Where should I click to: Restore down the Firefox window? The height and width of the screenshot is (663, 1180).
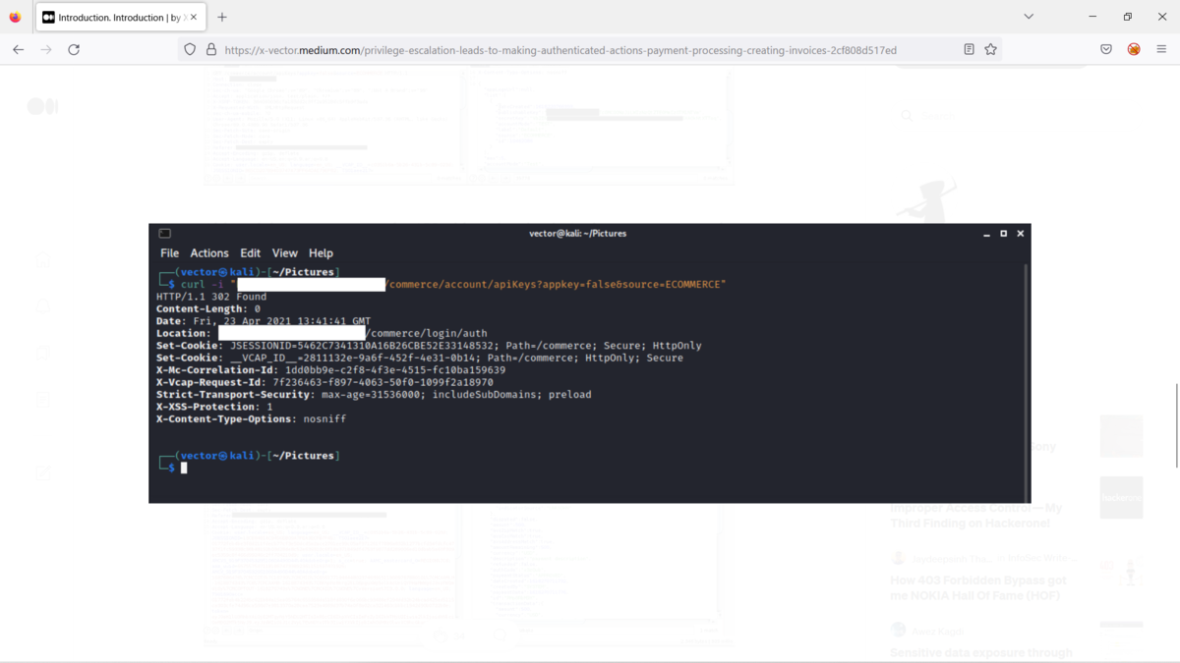[1127, 17]
